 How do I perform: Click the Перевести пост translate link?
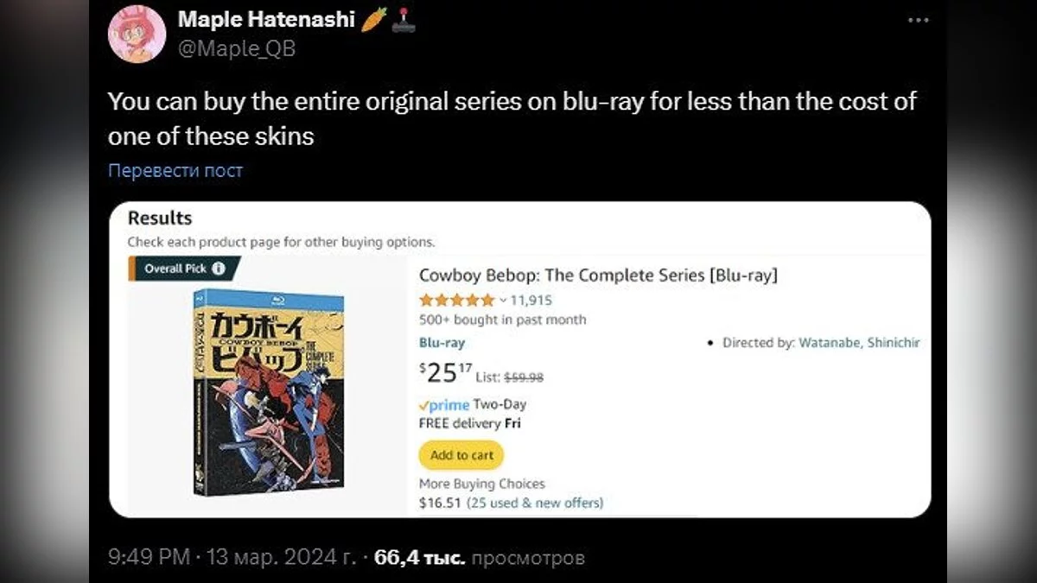(175, 171)
